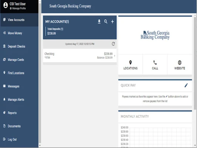Click the user profile avatar icon
The image size is (197, 148).
coord(6,5)
